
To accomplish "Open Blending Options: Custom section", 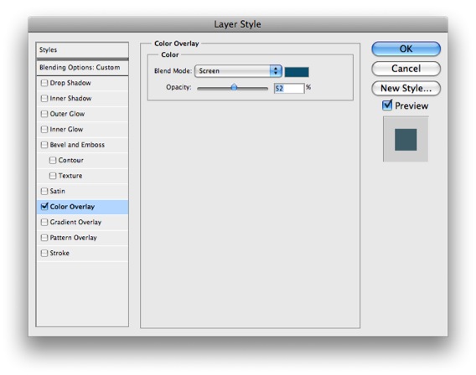I will tap(82, 67).
